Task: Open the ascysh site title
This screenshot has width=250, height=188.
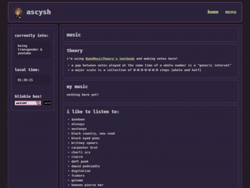Action: click(x=38, y=12)
